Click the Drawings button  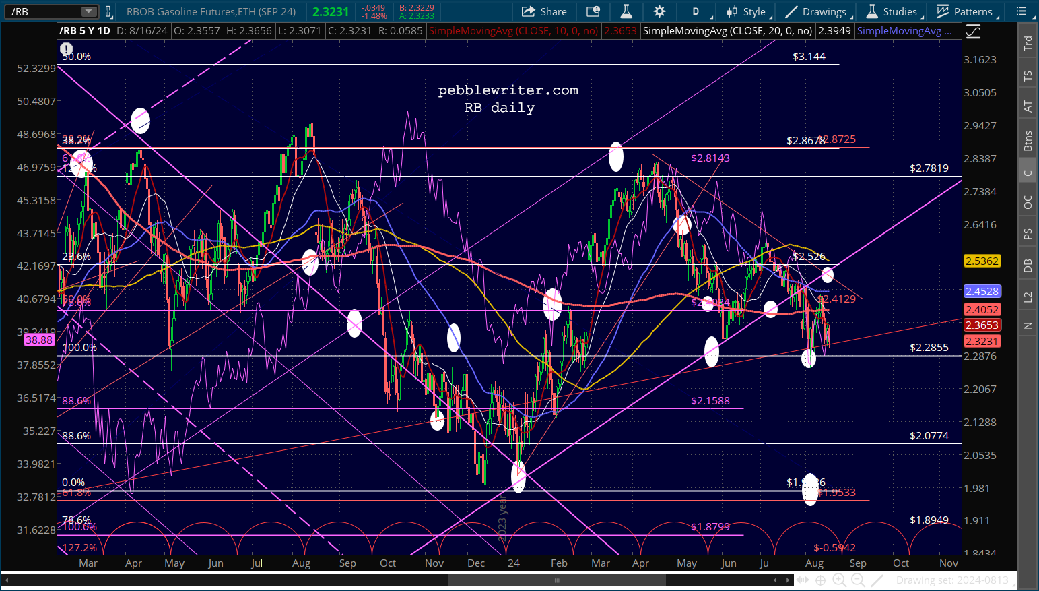point(816,11)
